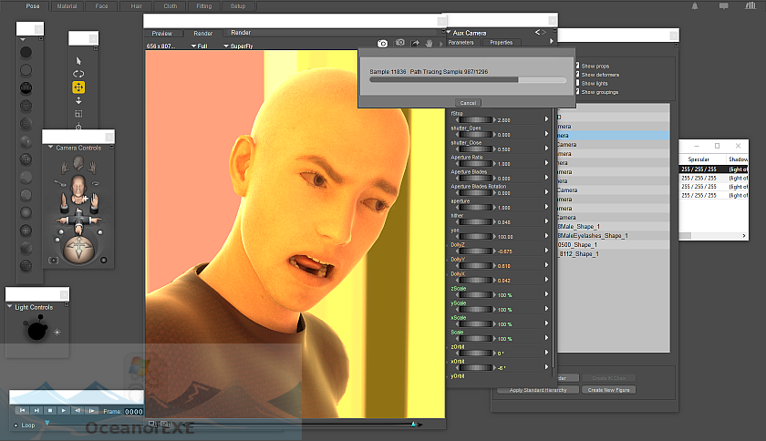Select the Translate In/Out tool

(x=78, y=100)
